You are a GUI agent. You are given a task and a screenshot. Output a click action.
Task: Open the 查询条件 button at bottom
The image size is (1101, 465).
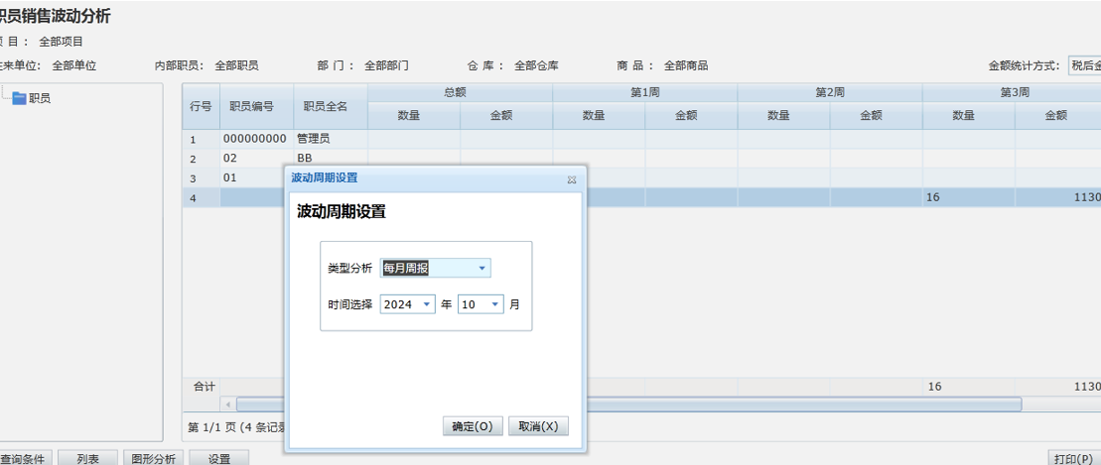click(x=23, y=458)
